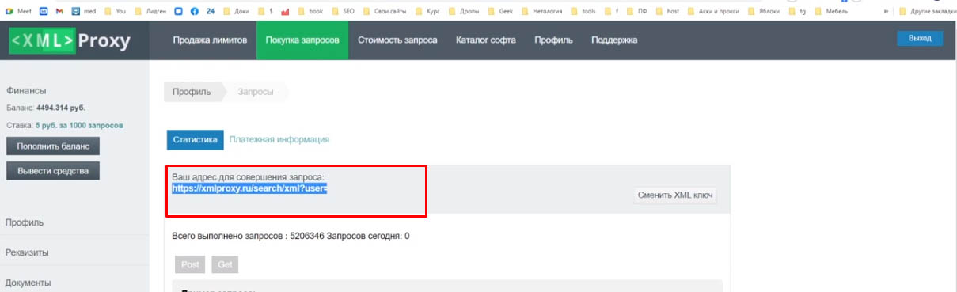Open the Яблоки bookmarks folder
Image resolution: width=957 pixels, height=292 pixels.
(x=763, y=12)
